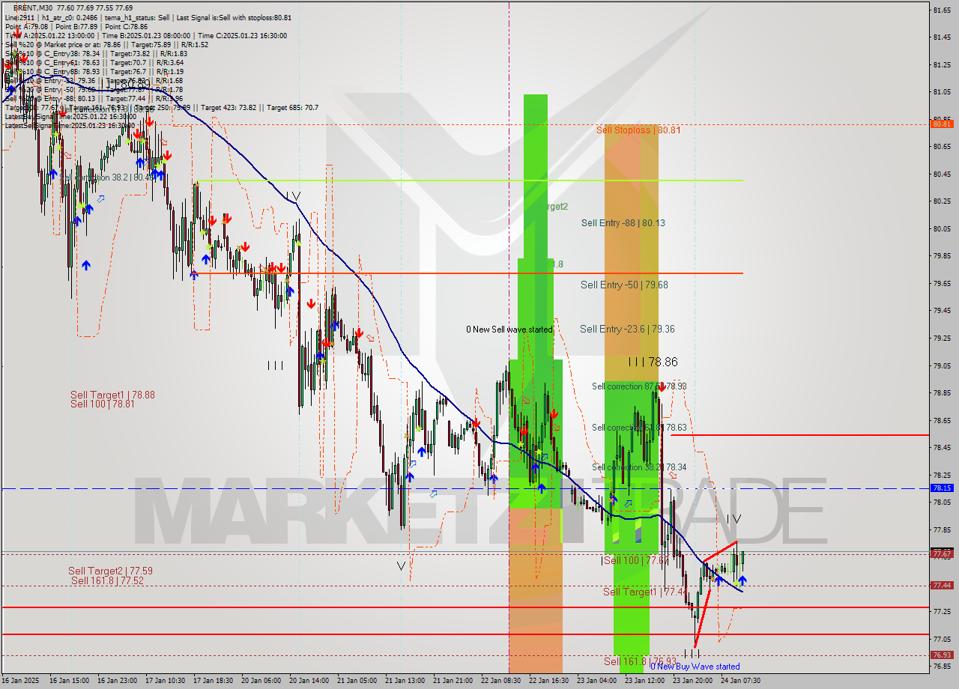The image size is (959, 689).
Task: Click the 78.45 price scale value
Action: [x=942, y=448]
